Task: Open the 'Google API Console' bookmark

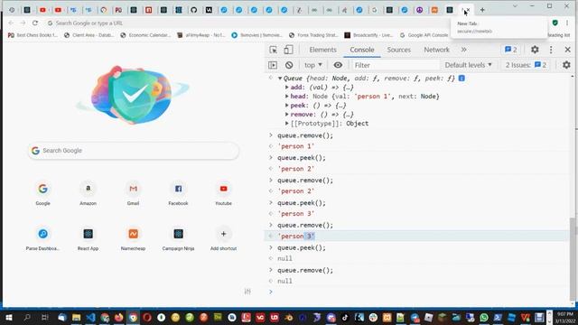Action: (424, 35)
